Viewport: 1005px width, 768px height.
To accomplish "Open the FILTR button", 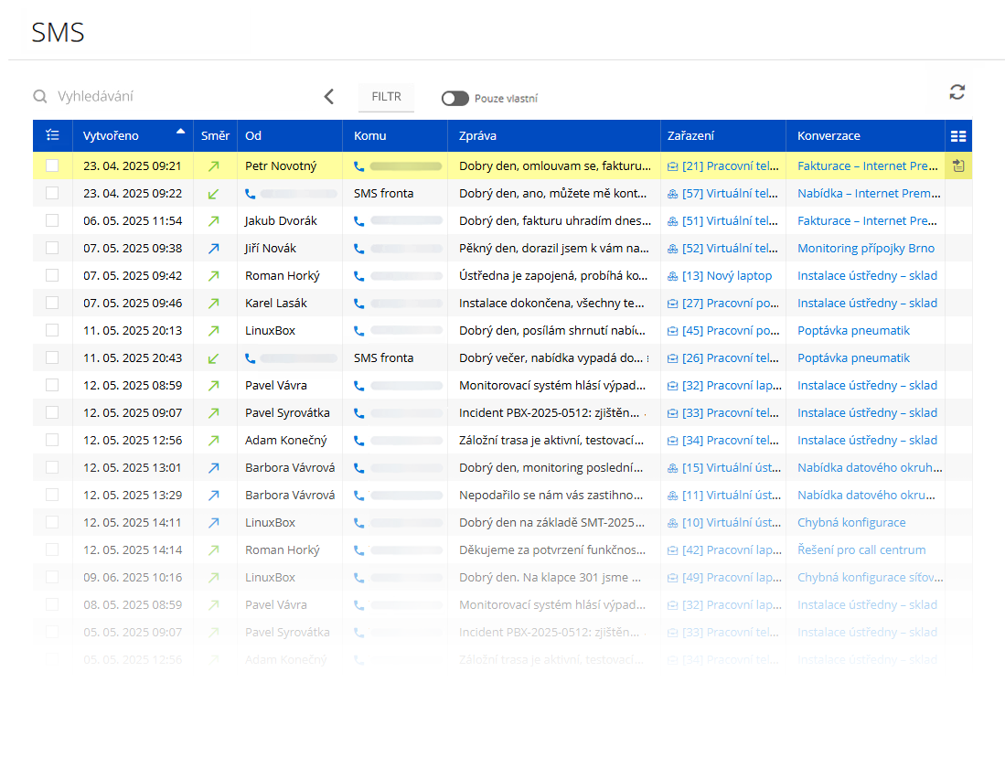I will tap(386, 97).
